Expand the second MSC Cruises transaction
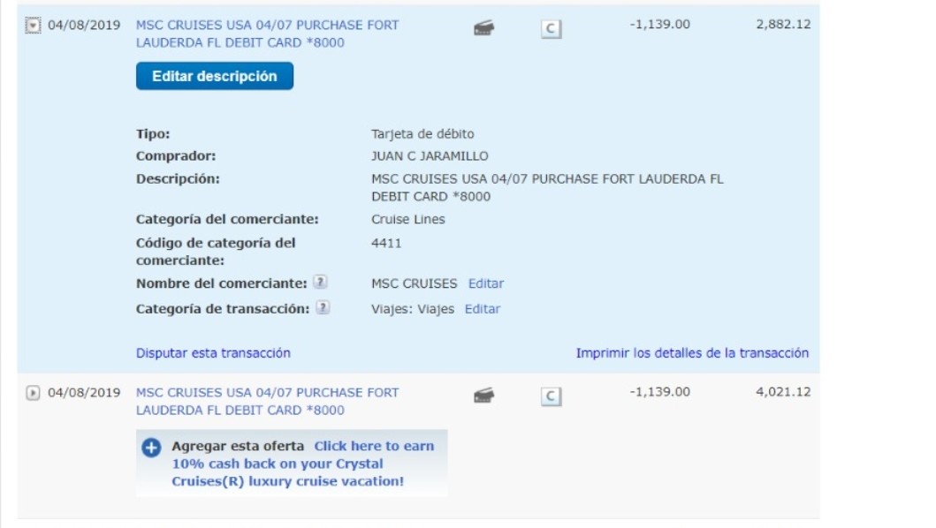 tap(33, 393)
